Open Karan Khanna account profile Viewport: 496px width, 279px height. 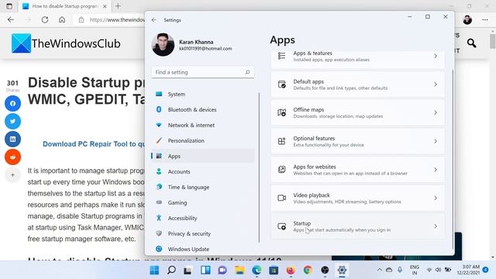pos(192,45)
